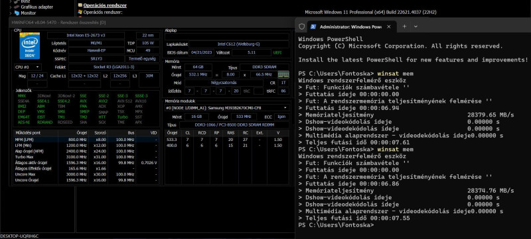Viewport: 531px width, 239px height.
Task: Click the Intel C612 (Wellsburg-G) chipset field
Action: pos(239,44)
